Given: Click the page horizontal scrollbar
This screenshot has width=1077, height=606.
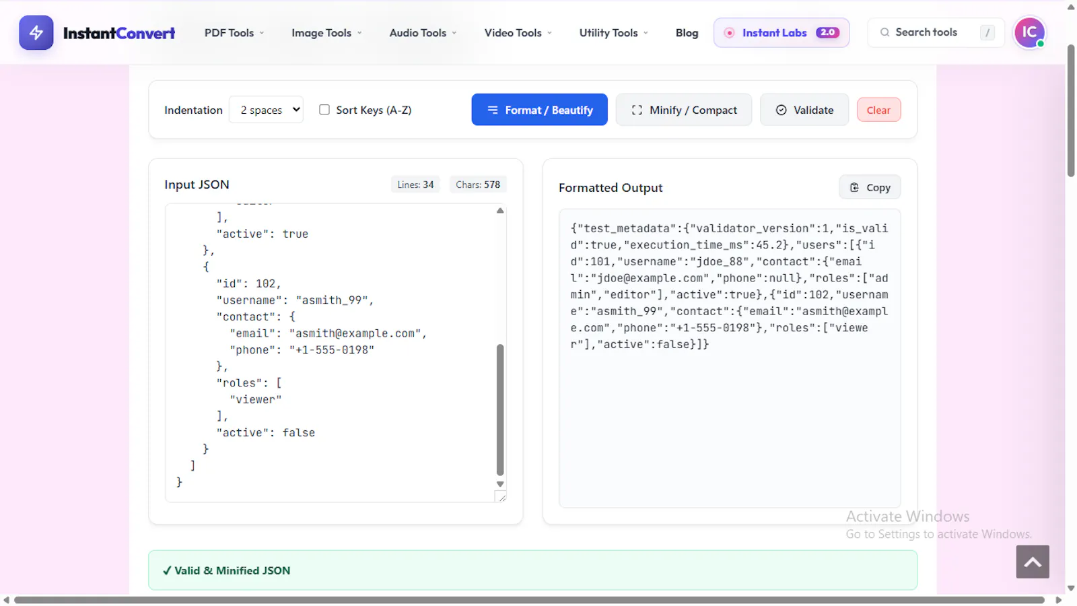Looking at the screenshot, I should point(529,600).
